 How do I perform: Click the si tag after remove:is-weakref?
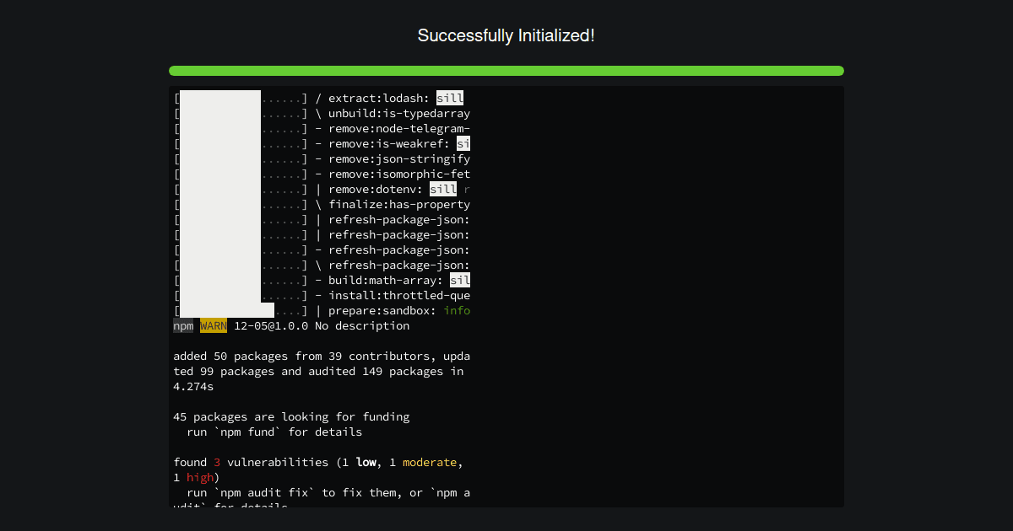463,143
